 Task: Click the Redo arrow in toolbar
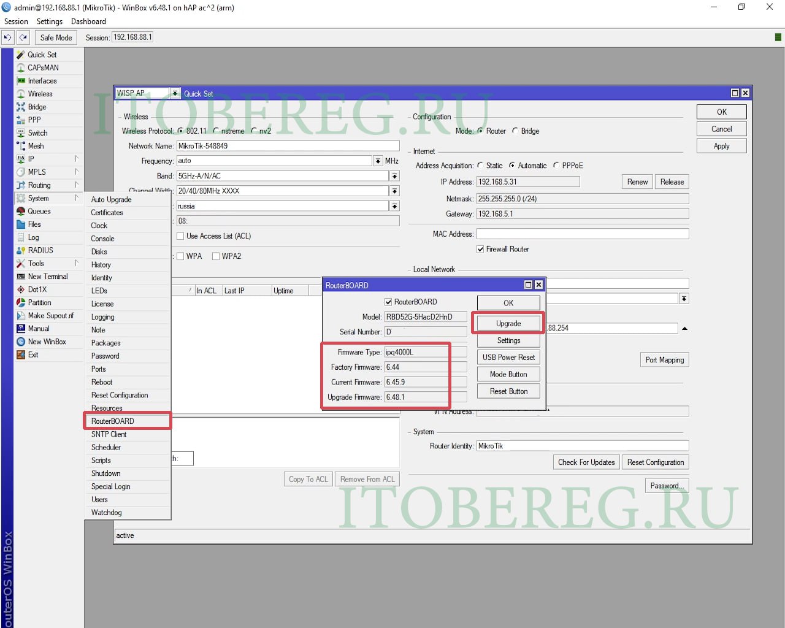coord(23,37)
